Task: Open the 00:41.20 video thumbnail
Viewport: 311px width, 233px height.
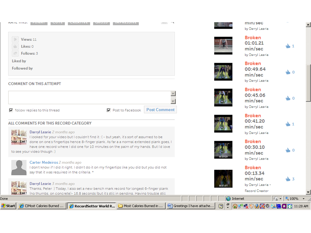Action: pyautogui.click(x=223, y=123)
